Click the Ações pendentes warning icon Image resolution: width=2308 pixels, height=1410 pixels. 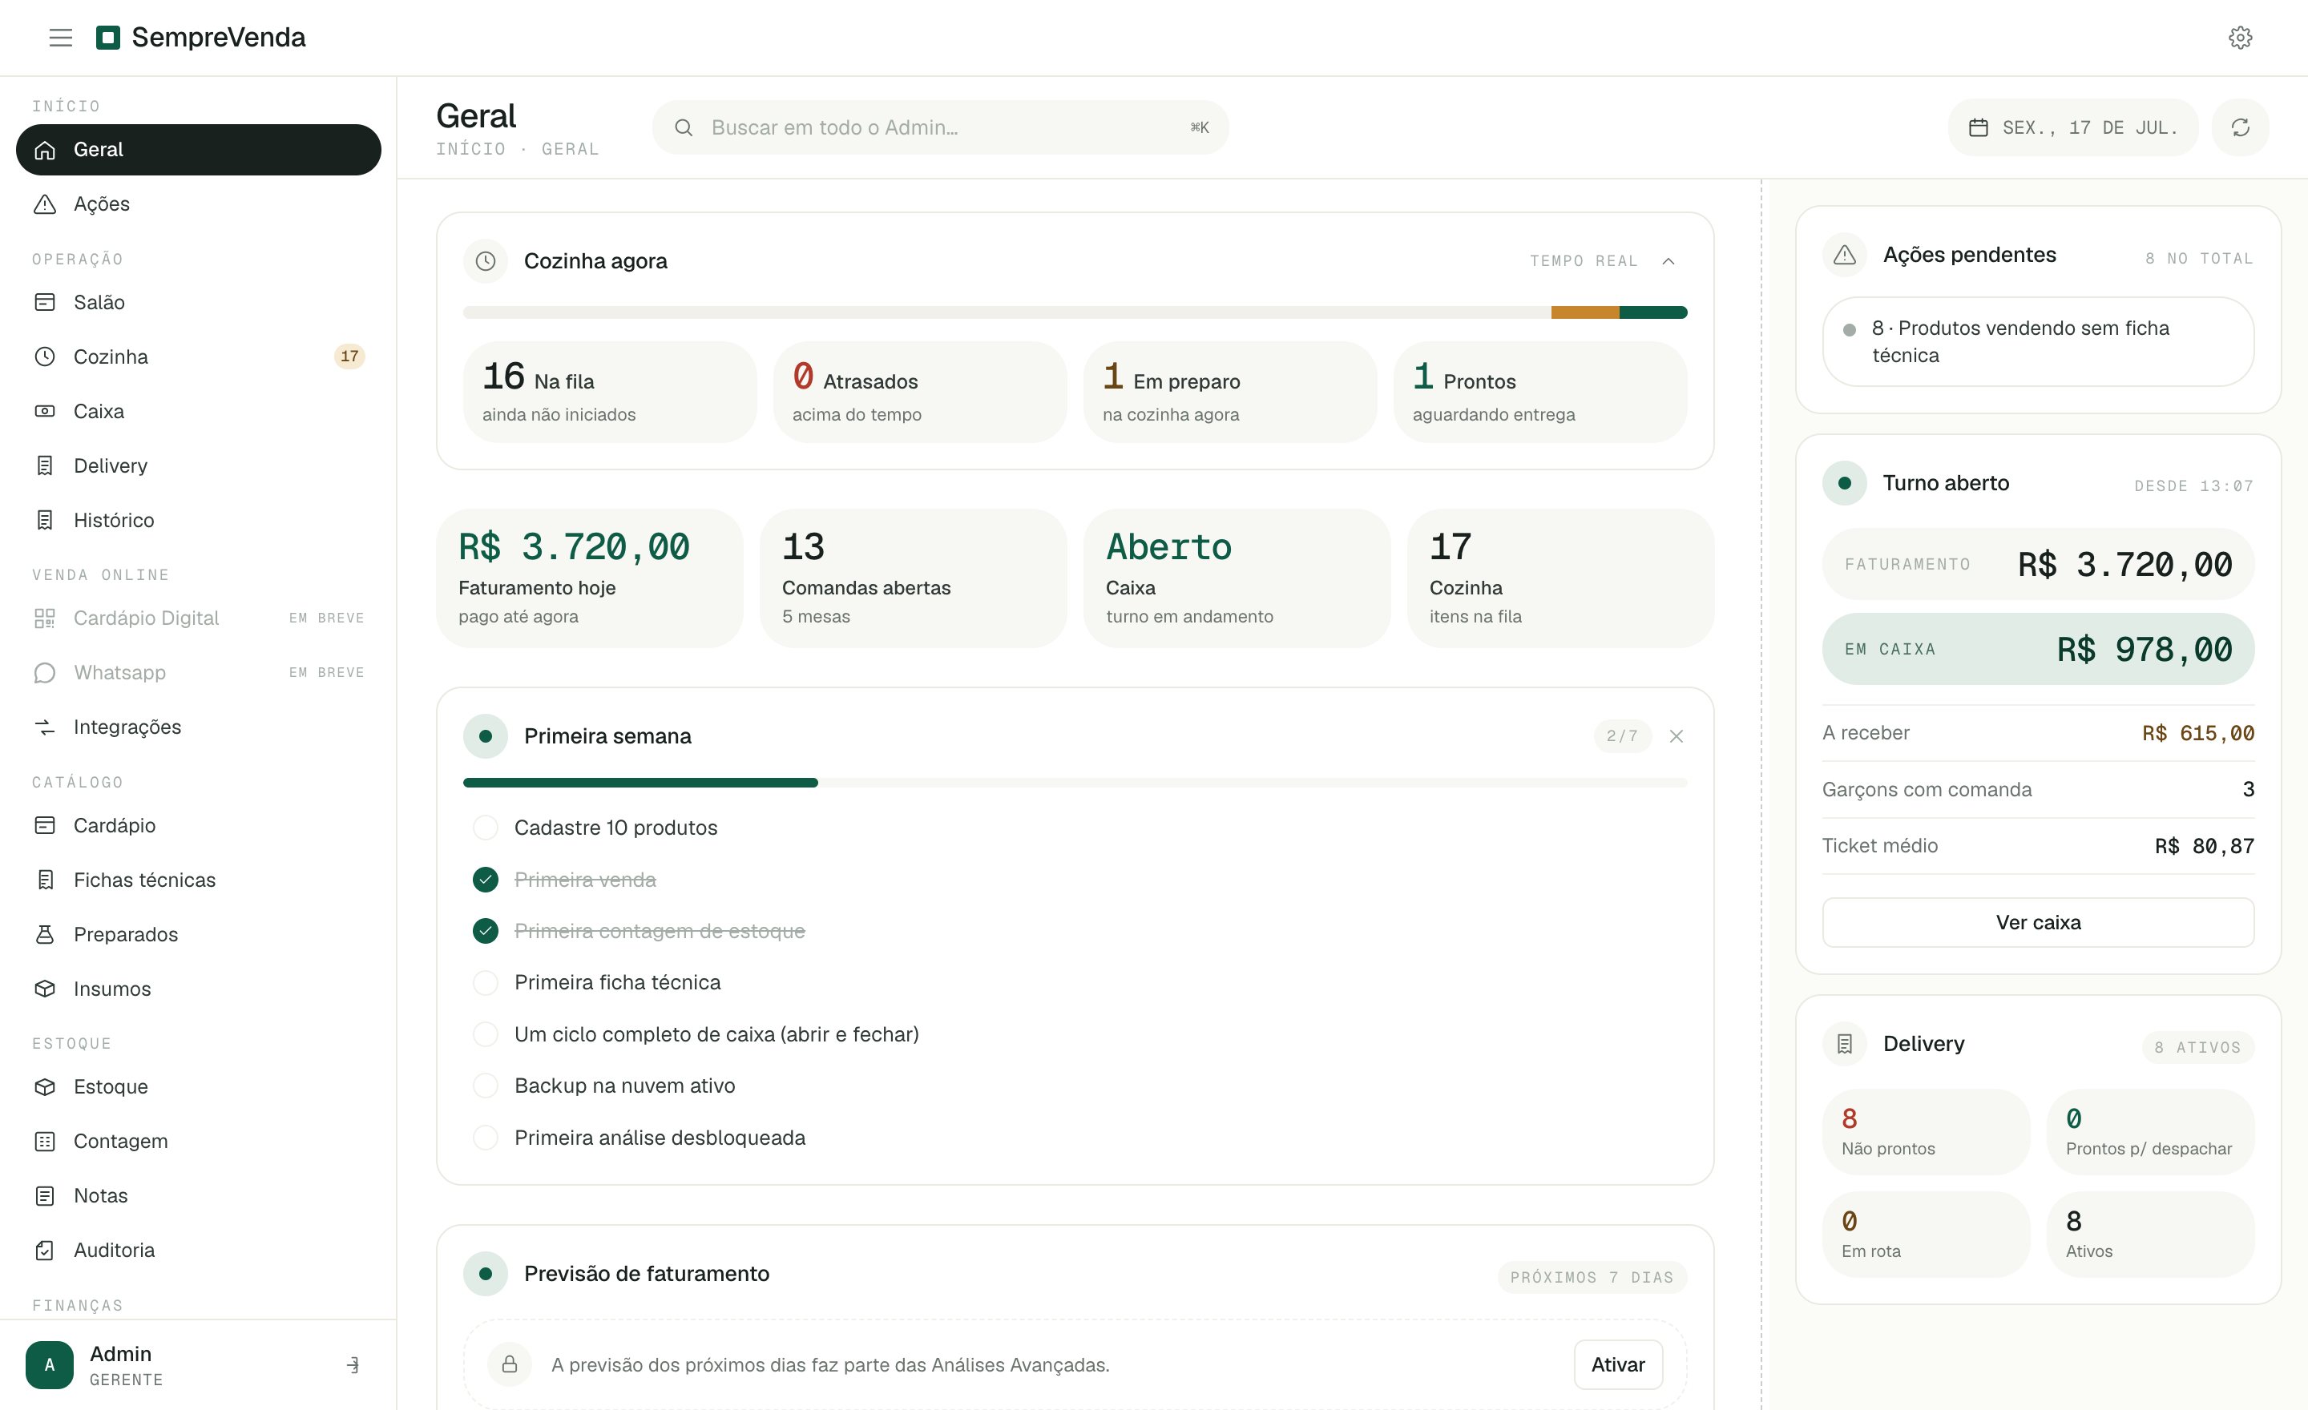point(1844,255)
